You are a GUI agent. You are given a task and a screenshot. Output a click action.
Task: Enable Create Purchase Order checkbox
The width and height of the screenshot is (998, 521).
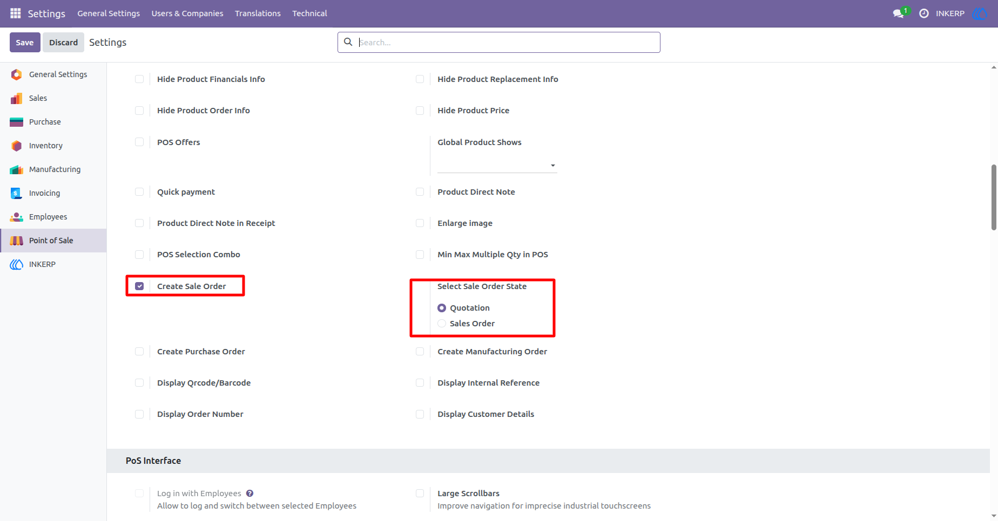click(x=139, y=352)
